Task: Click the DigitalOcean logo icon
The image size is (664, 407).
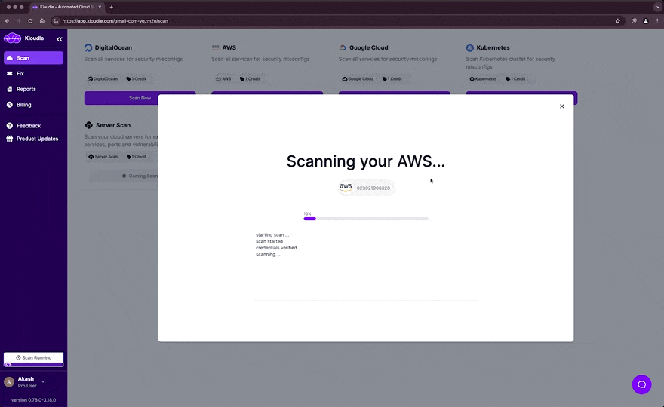Action: click(88, 47)
